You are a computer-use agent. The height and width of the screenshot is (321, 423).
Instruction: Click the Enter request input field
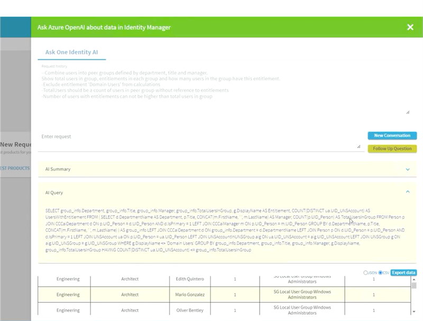pyautogui.click(x=201, y=141)
